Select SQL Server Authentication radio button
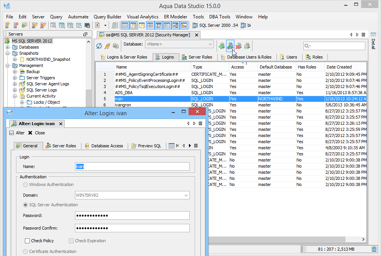Image resolution: width=381 pixels, height=256 pixels. pos(25,205)
